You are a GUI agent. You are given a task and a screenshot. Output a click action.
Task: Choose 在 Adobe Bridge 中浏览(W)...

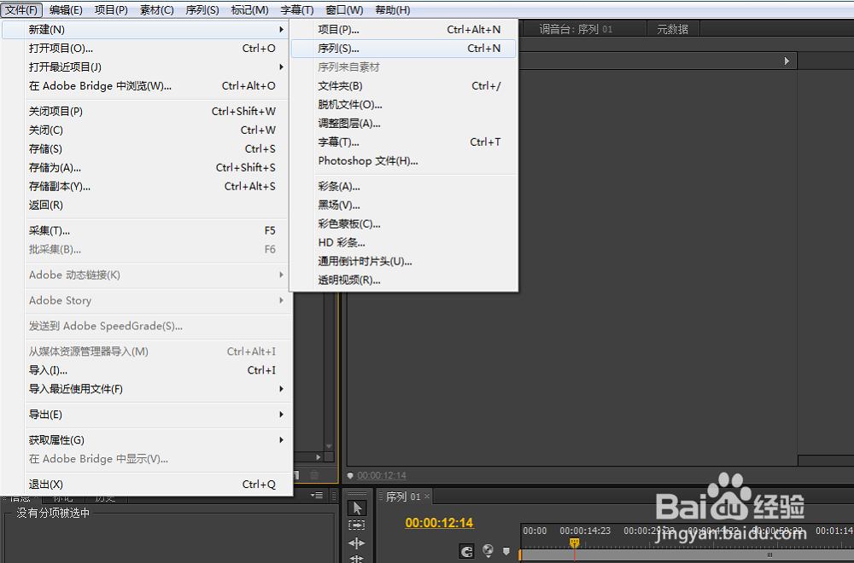tap(145, 86)
